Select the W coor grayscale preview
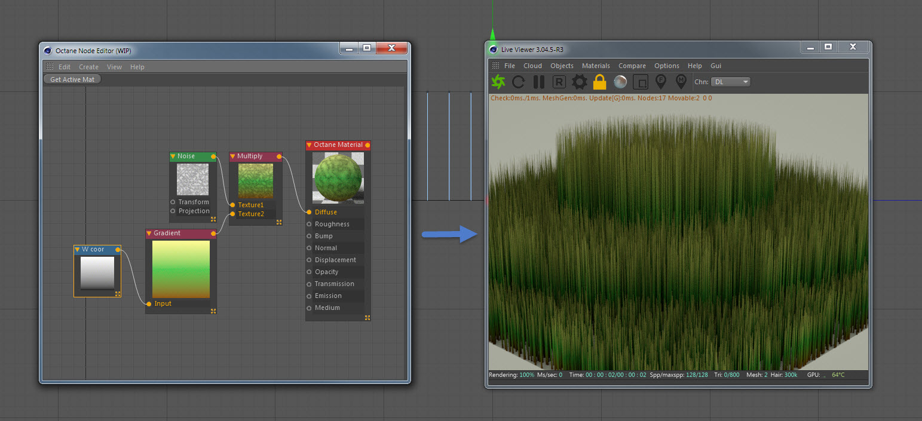 pos(97,274)
